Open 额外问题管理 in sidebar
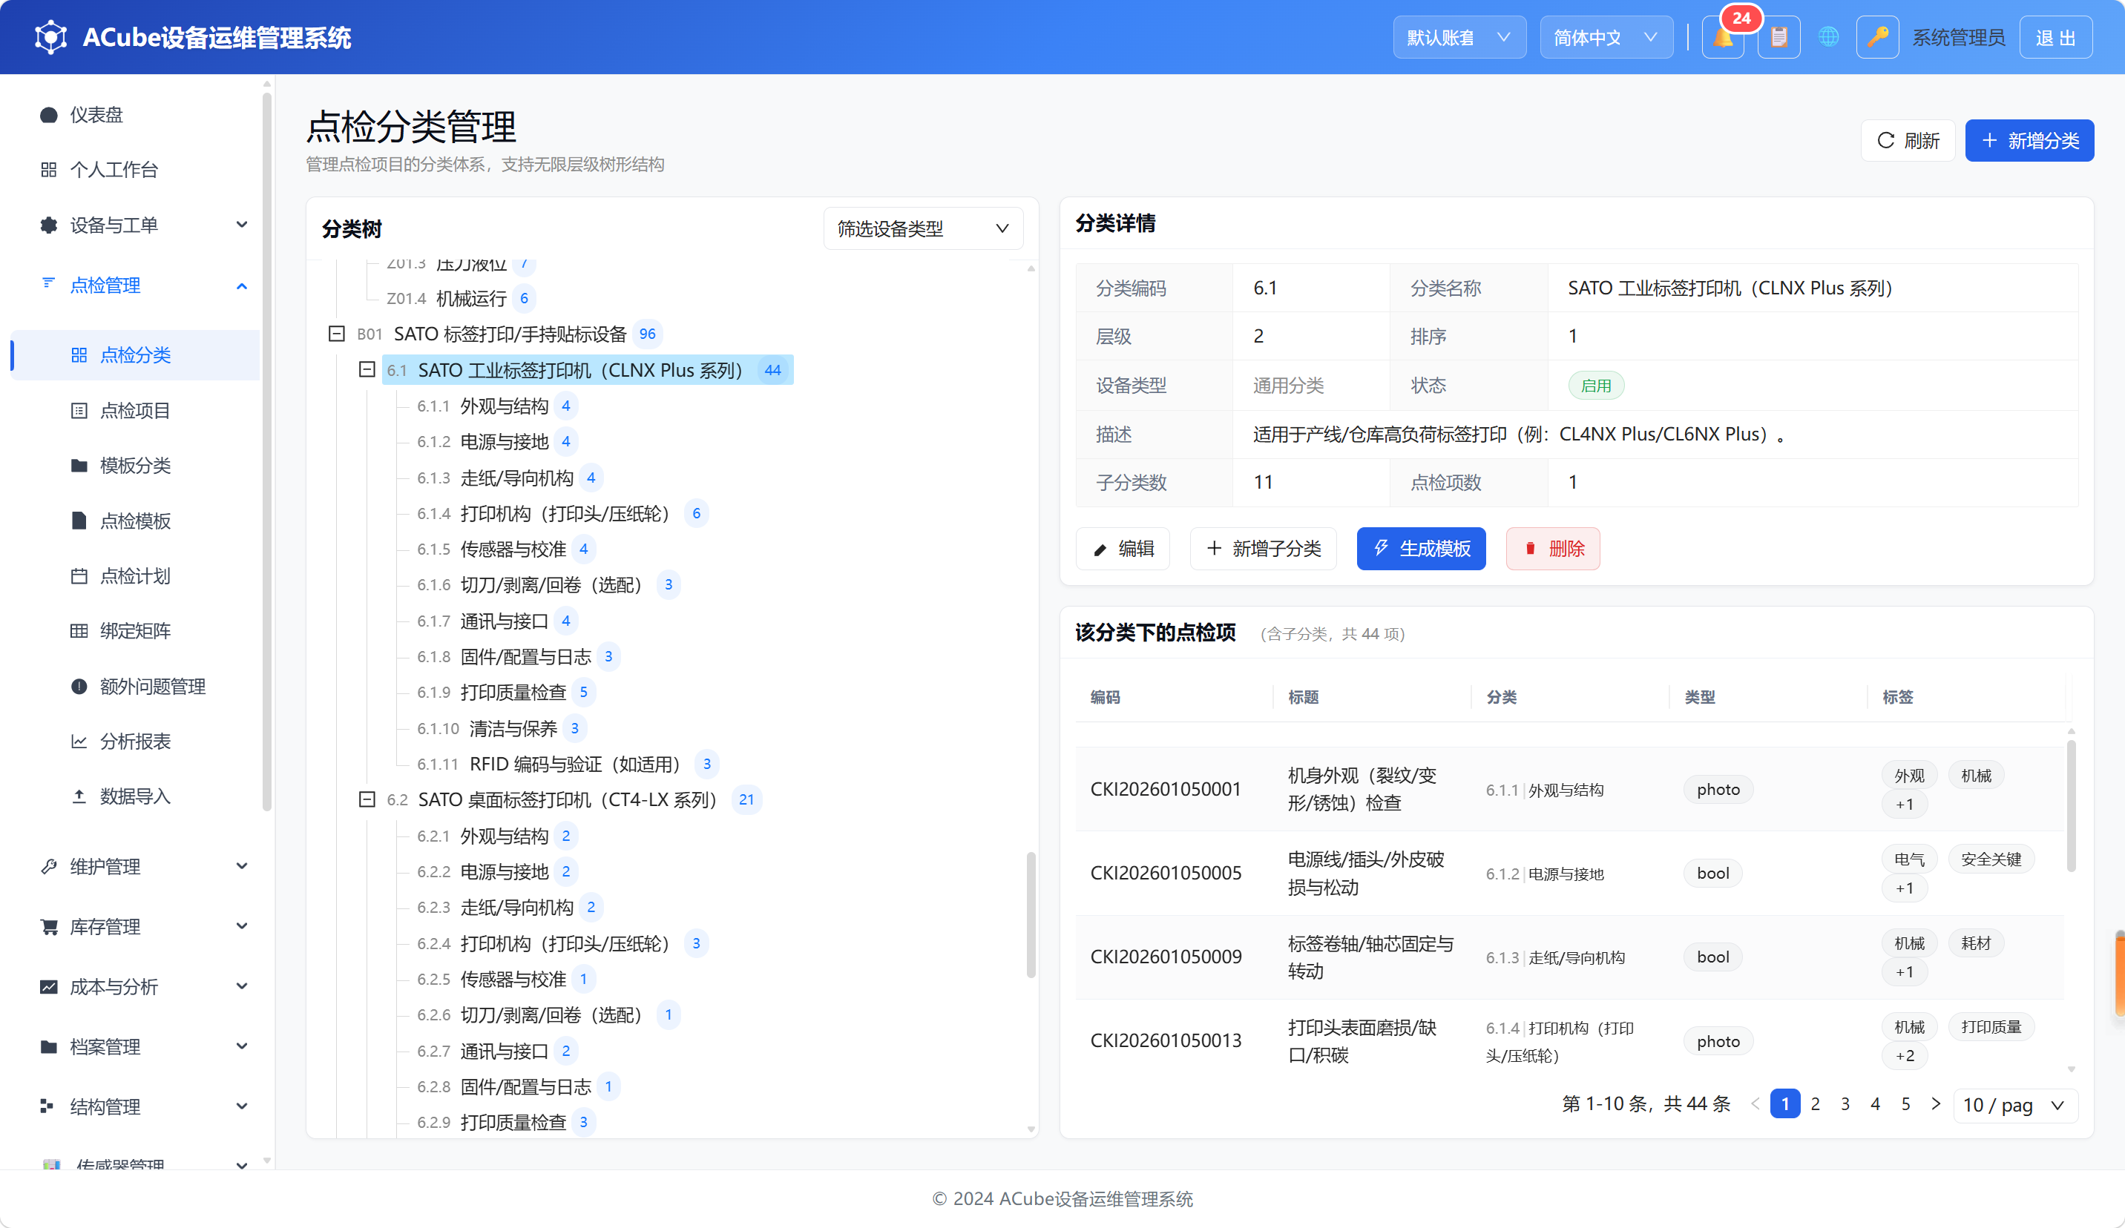The width and height of the screenshot is (2125, 1228). (x=135, y=686)
